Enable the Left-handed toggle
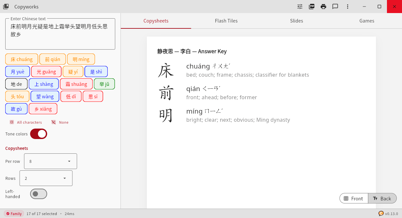The width and height of the screenshot is (402, 218). (38, 194)
